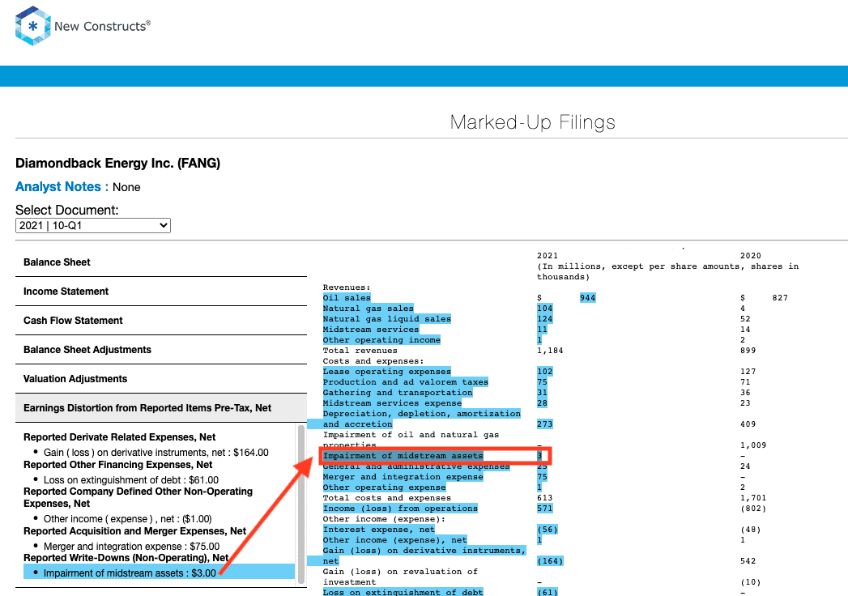
Task: Click 'Reported Other Financing Expenses, Net' heading
Action: pyautogui.click(x=118, y=465)
